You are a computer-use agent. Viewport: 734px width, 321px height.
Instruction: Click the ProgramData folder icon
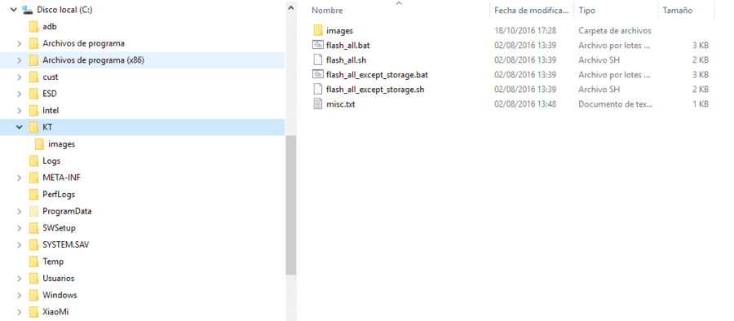[x=33, y=211]
